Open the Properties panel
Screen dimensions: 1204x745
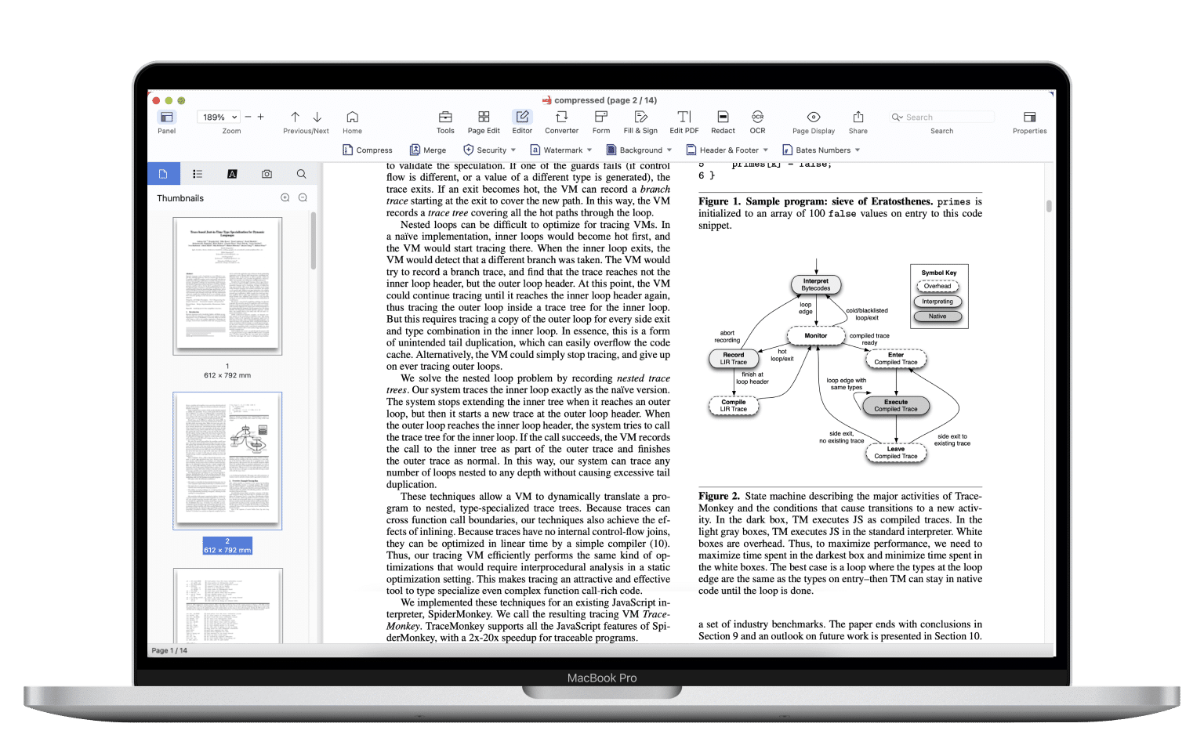tap(1029, 117)
